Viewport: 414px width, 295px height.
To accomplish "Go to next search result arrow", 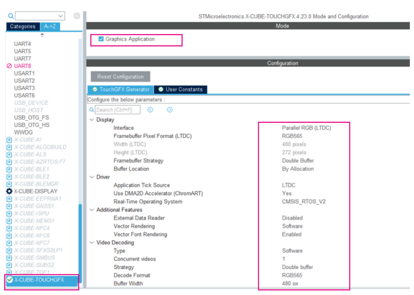I will [x=170, y=110].
